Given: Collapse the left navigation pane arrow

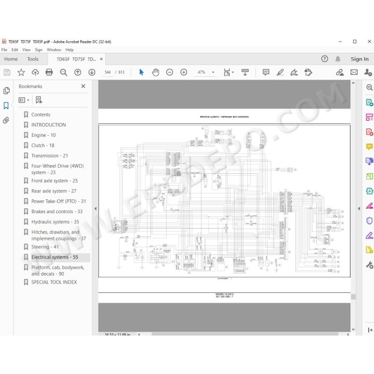Looking at the screenshot, I should pyautogui.click(x=96, y=208).
